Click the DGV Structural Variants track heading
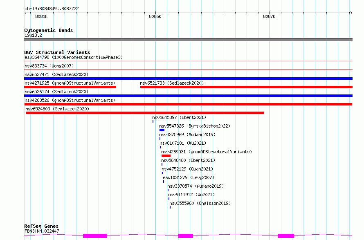This screenshot has width=364, height=240. [57, 52]
